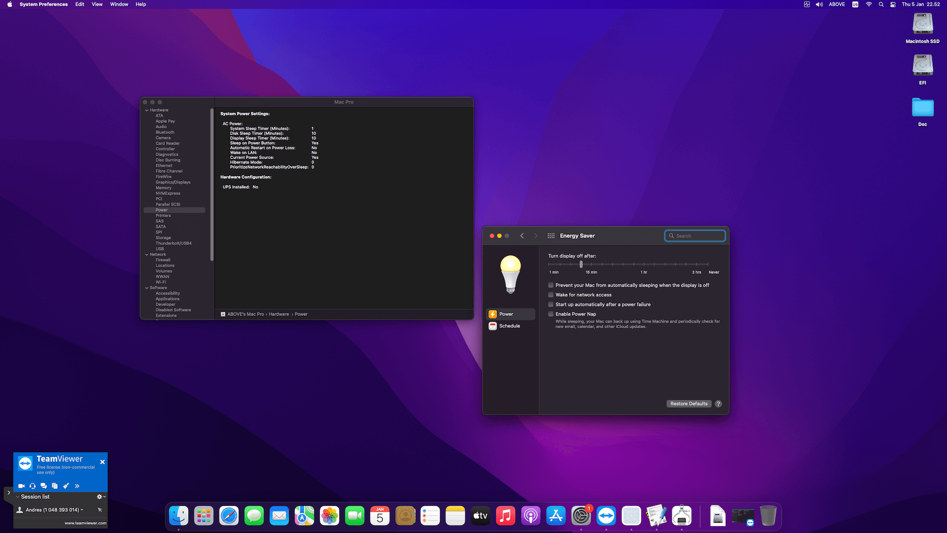The width and height of the screenshot is (947, 533).
Task: Switch to Schedule in Energy Saver sidebar
Action: (510, 326)
